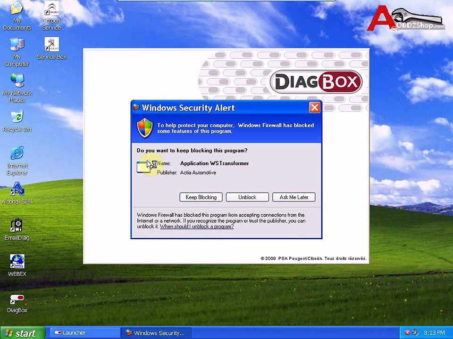Click the program icon beside Name

pyautogui.click(x=143, y=167)
